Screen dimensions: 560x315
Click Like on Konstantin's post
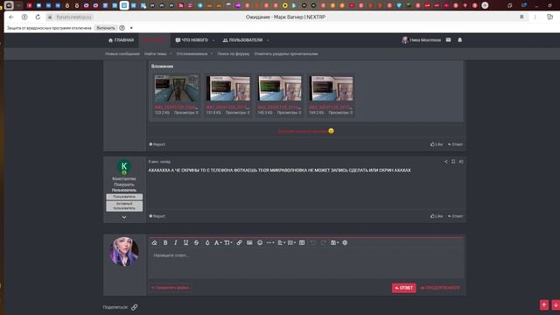(x=437, y=216)
